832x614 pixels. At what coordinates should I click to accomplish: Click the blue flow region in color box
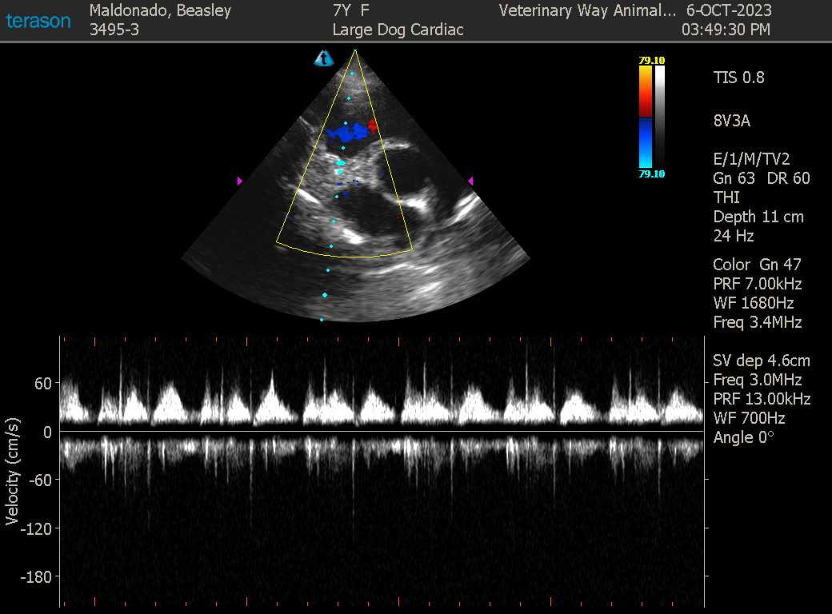(x=346, y=130)
